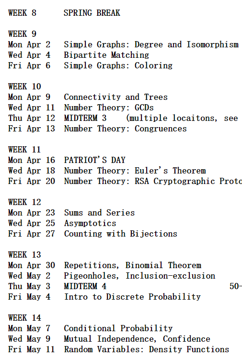Click Repetitions, Binomial Theorem entry
Image resolution: width=242 pixels, height=357 pixels.
pyautogui.click(x=133, y=265)
